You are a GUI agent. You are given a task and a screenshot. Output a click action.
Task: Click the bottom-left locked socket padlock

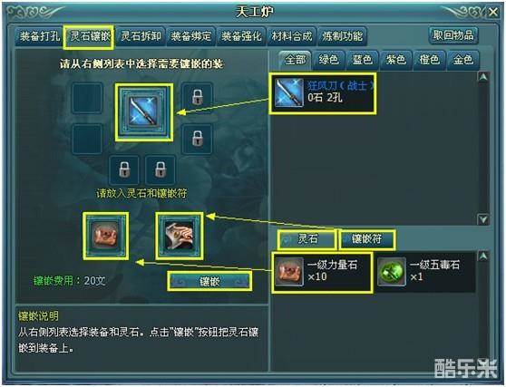(x=124, y=169)
